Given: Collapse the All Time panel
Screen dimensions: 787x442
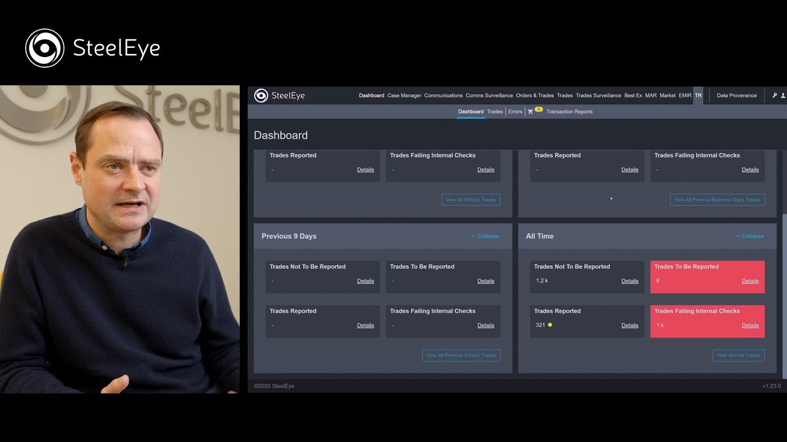Looking at the screenshot, I should (x=749, y=236).
